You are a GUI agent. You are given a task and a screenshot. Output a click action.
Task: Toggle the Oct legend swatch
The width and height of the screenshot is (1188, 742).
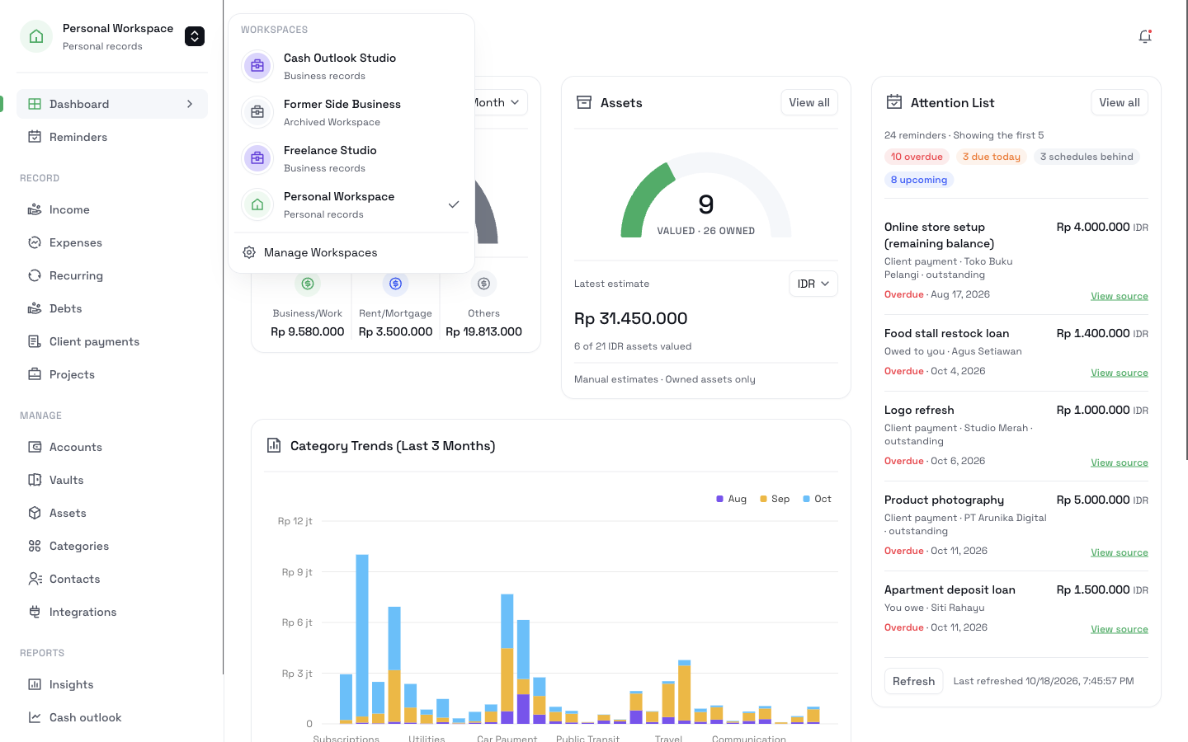coord(806,499)
